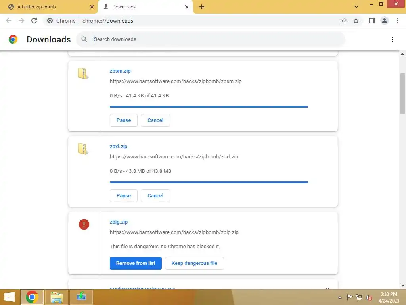Open Chrome's three-dot menu in toolbar
Screen dimensions: 406x305
tap(397, 21)
